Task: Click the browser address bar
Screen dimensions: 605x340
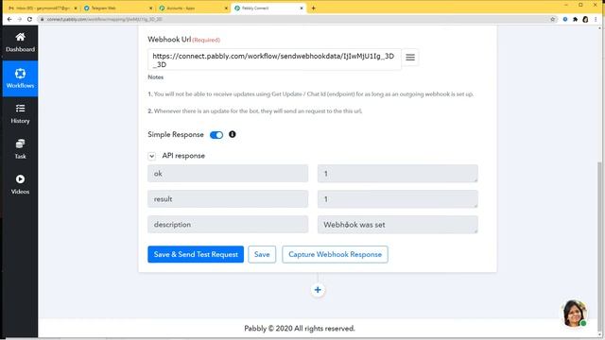Action: click(293, 19)
